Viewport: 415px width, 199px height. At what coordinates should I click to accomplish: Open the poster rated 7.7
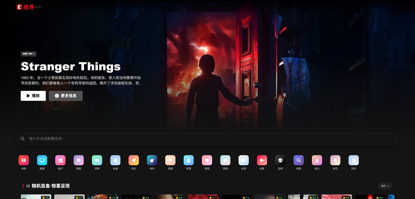(x=69, y=197)
